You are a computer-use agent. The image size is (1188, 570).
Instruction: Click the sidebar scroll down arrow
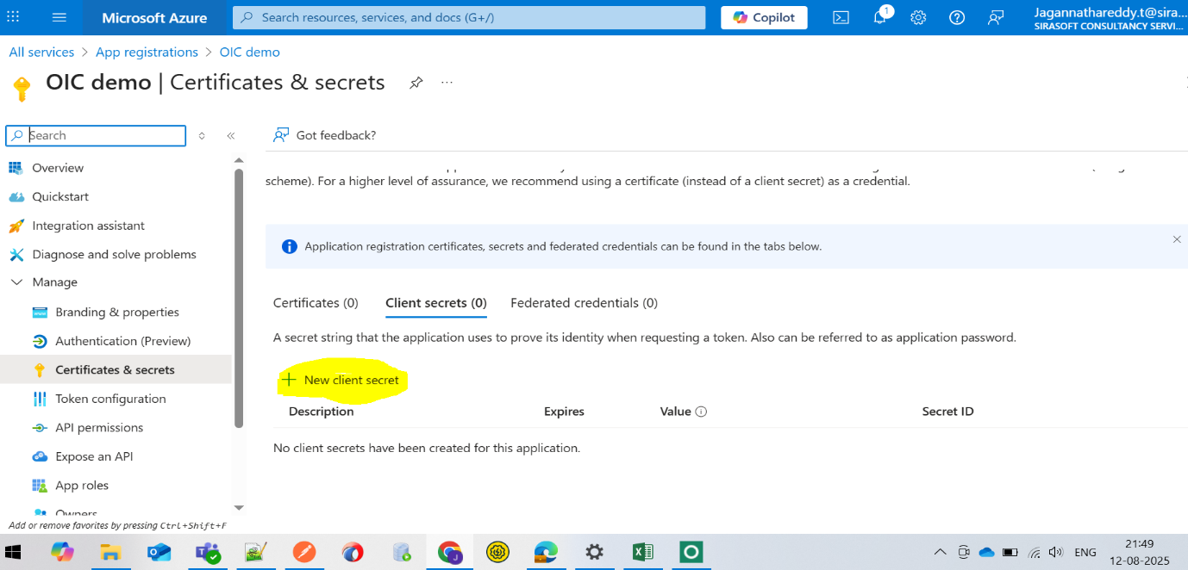coord(239,508)
